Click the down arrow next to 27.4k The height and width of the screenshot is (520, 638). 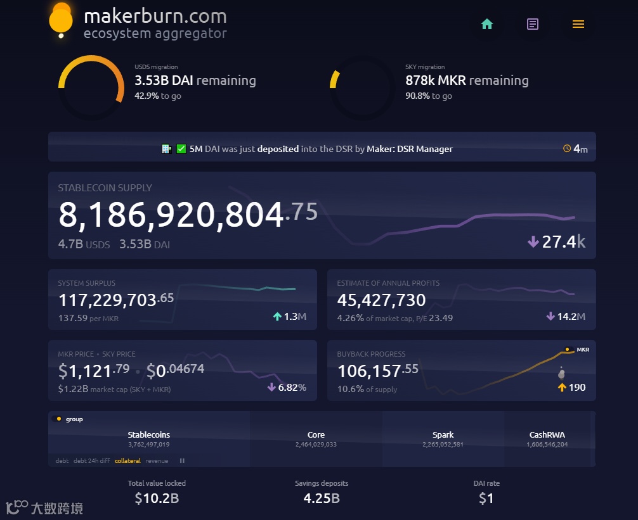click(533, 242)
